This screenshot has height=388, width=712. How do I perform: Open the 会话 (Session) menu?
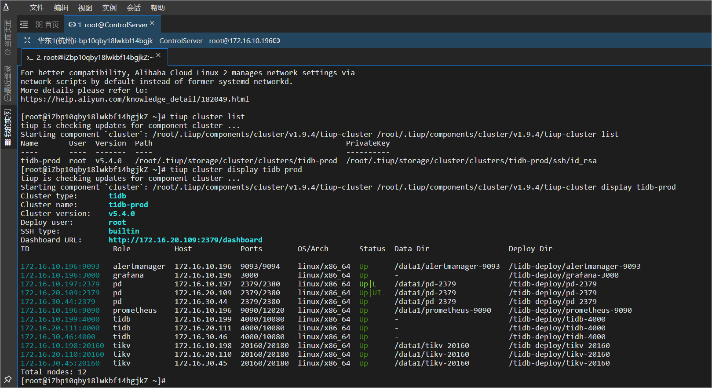click(x=134, y=7)
